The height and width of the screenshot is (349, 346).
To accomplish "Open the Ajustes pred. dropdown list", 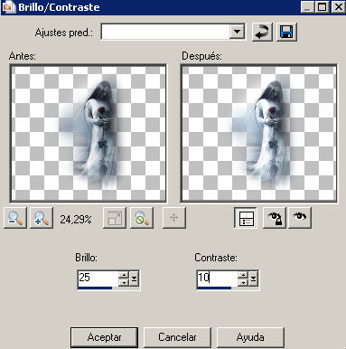I will (x=238, y=32).
